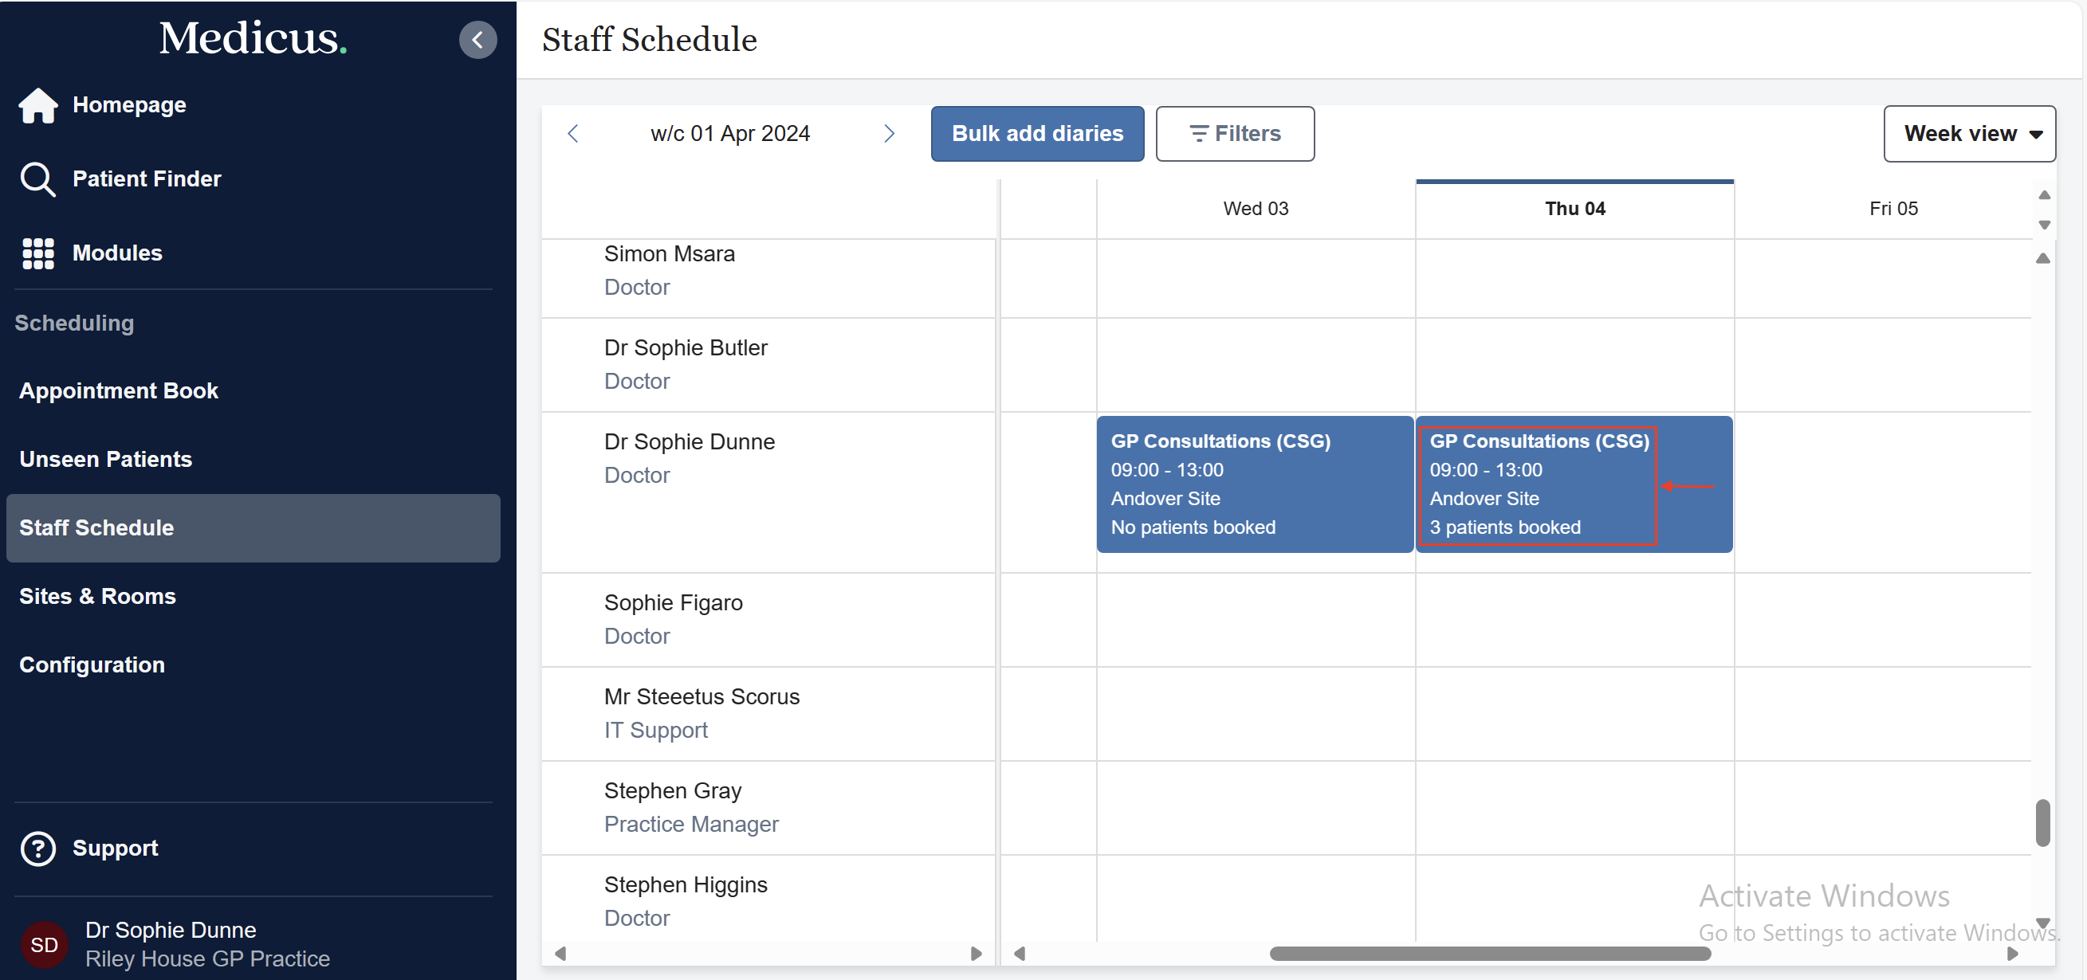2087x980 pixels.
Task: Navigate to Unseen Patients
Action: pyautogui.click(x=105, y=459)
